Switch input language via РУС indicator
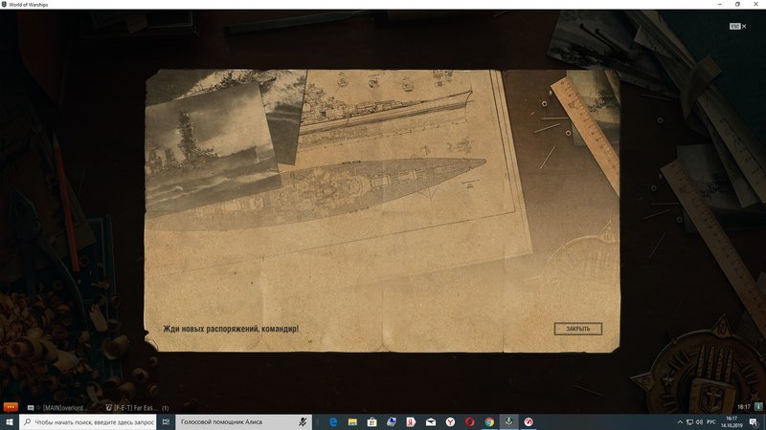766x430 pixels. point(711,422)
